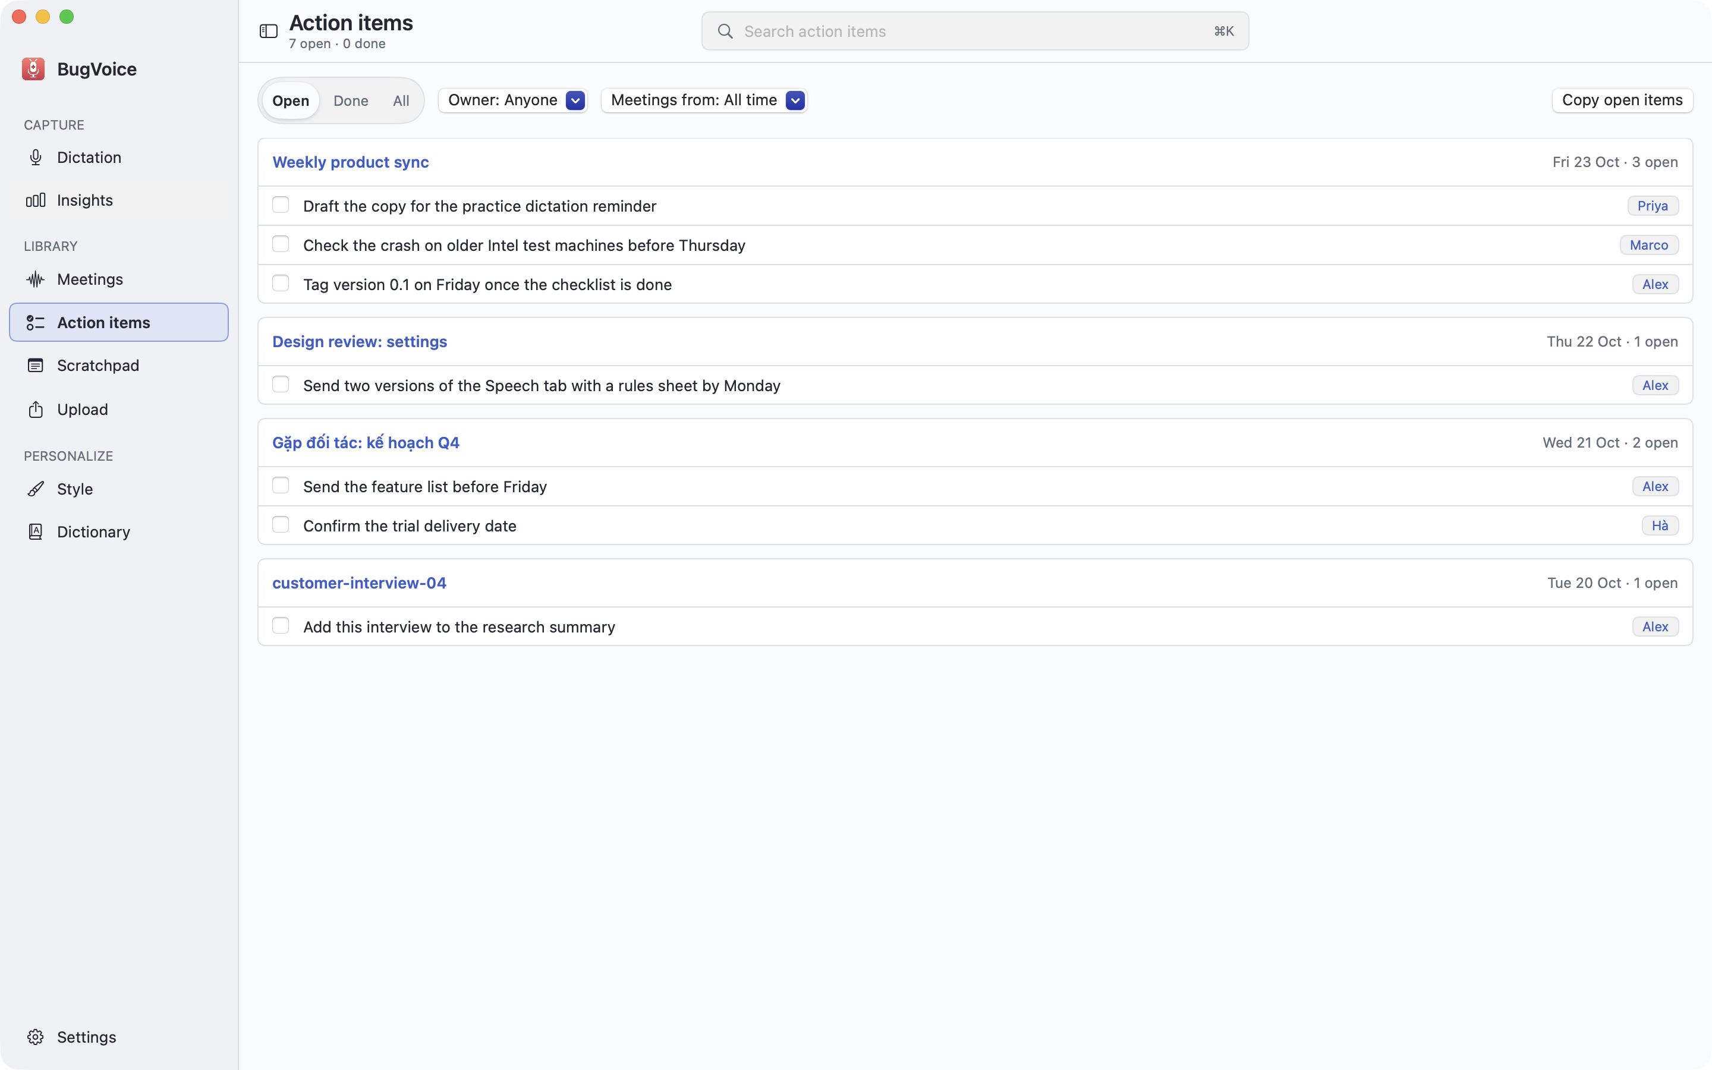Viewport: 1712px width, 1070px height.
Task: Open the Upload share icon
Action: [x=36, y=409]
